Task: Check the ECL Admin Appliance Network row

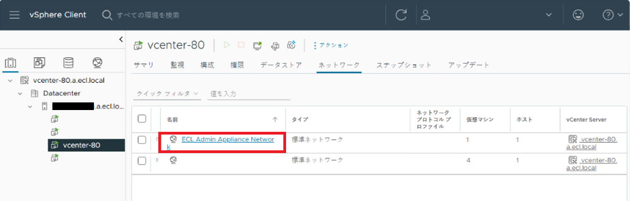Action: [141, 139]
